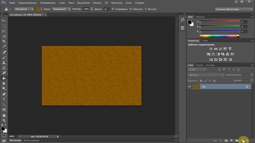This screenshot has width=255, height=143.
Task: Toggle the Сглаживание anti-alias checkbox
Action: pyautogui.click(x=113, y=9)
